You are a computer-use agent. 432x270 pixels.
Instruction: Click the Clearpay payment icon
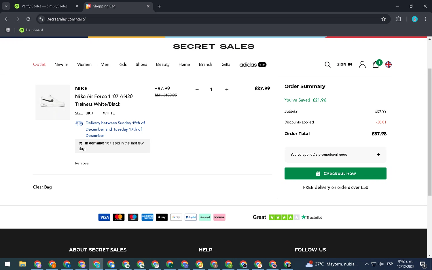(205, 217)
